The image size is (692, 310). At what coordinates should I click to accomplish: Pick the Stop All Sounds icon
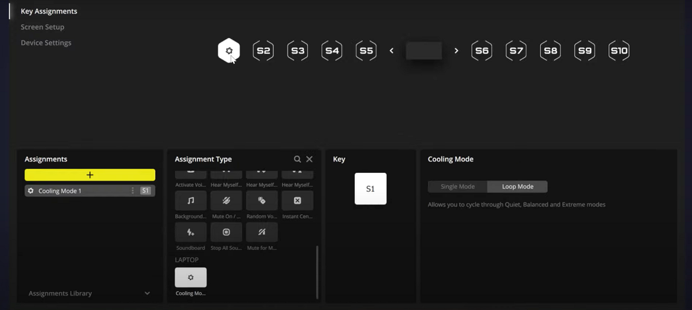(226, 232)
